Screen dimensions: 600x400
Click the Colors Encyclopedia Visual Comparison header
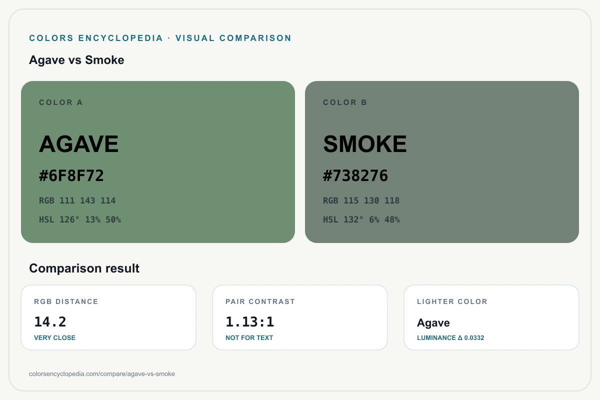point(160,38)
